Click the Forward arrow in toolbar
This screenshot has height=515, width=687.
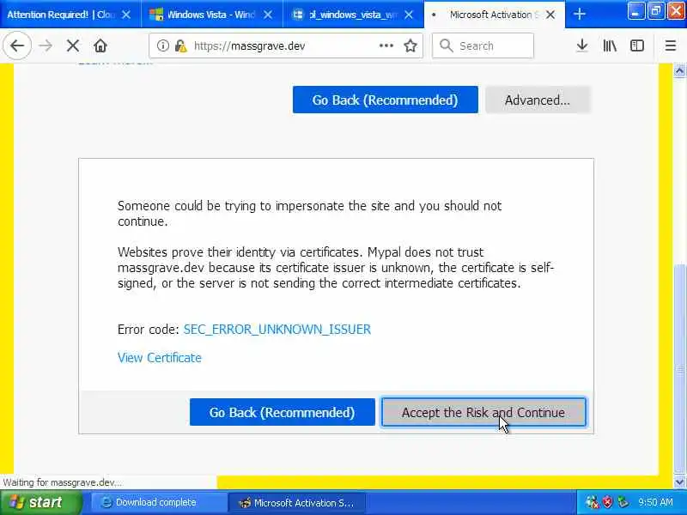46,45
